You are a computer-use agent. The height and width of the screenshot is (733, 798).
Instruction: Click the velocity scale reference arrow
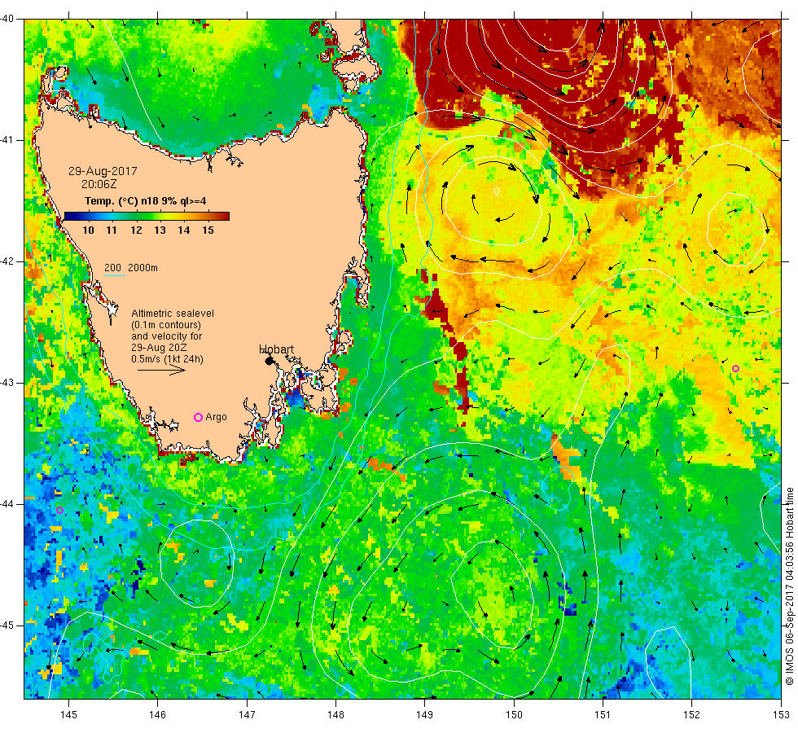tap(161, 370)
